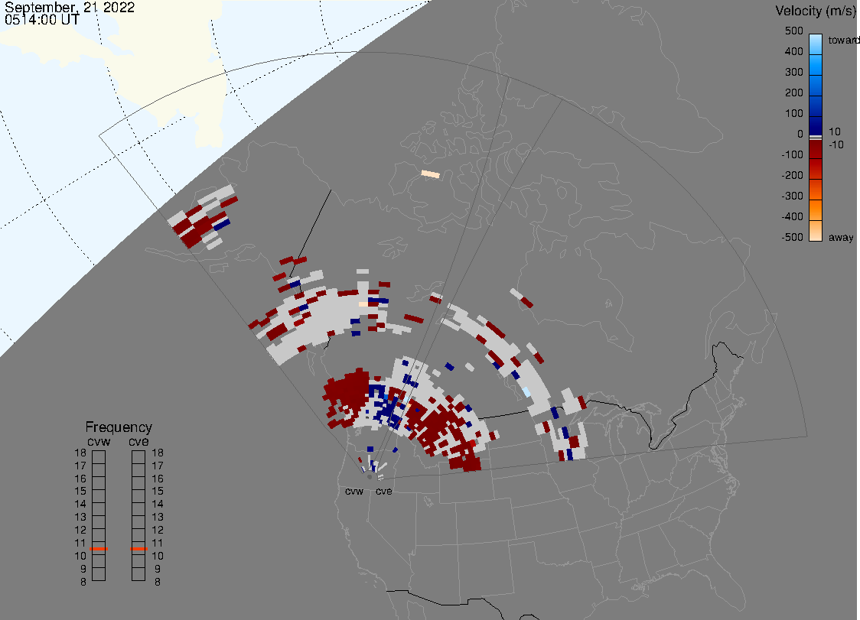
Task: Click the red marker on the cvw frequency bar
Action: point(99,549)
